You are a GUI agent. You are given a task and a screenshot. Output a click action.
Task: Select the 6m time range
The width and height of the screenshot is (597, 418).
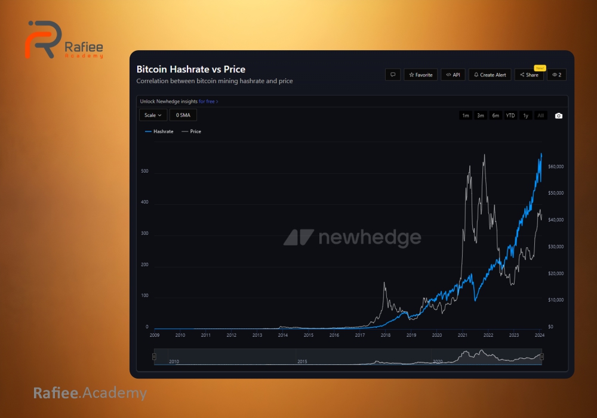coord(496,115)
